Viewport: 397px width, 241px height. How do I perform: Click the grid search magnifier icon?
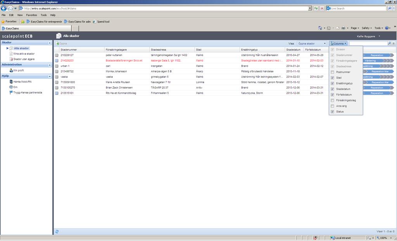click(389, 43)
